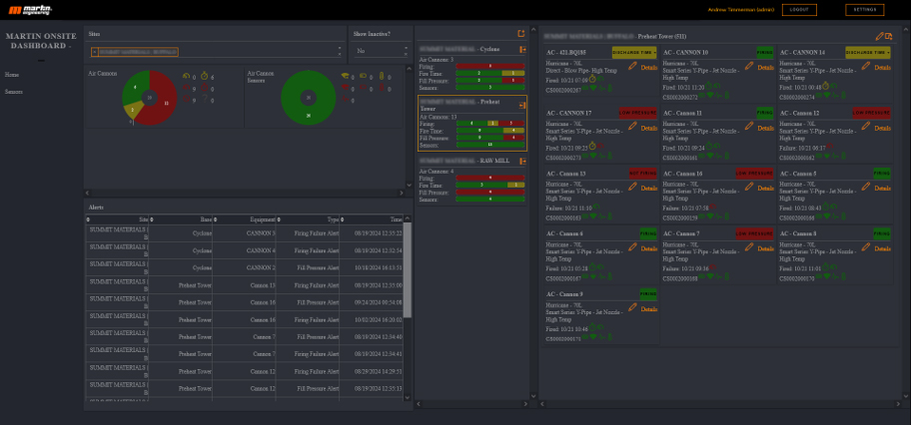911x425 pixels.
Task: Open the SETTINGS button
Action: click(x=864, y=9)
